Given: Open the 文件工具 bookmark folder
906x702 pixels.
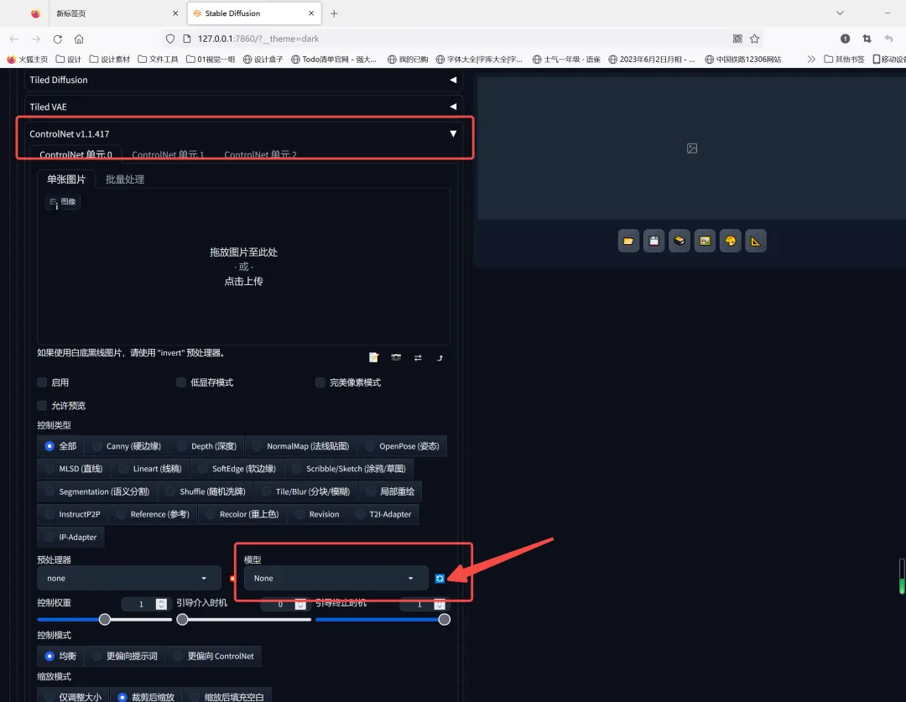Looking at the screenshot, I should (x=158, y=59).
